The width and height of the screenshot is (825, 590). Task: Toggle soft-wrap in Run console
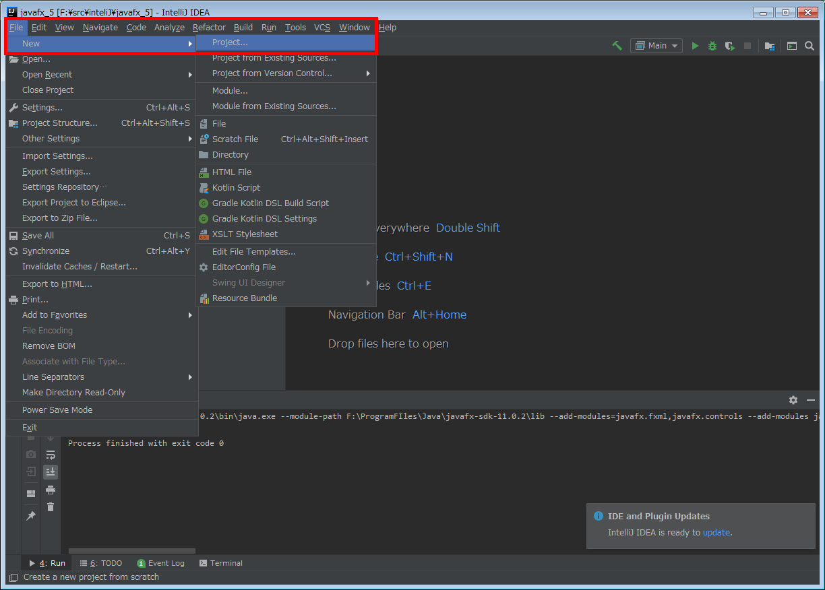[51, 455]
